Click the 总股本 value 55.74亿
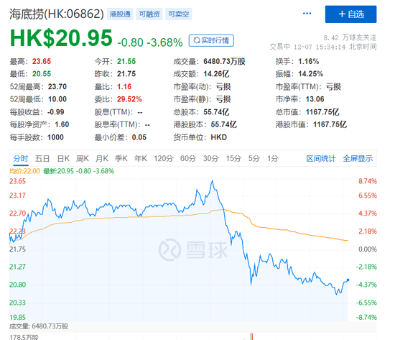 point(216,111)
